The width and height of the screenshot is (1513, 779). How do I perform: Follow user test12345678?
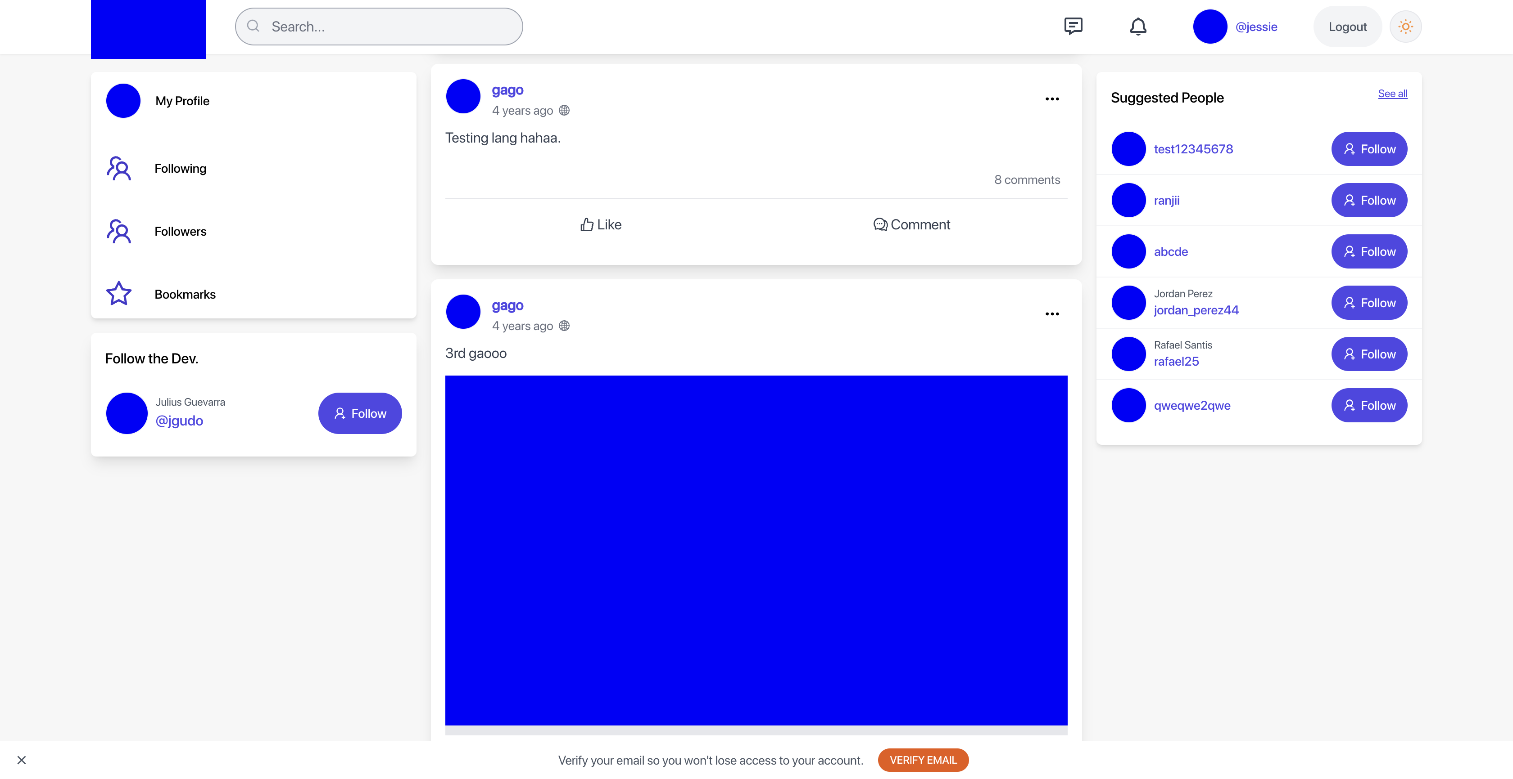point(1368,149)
